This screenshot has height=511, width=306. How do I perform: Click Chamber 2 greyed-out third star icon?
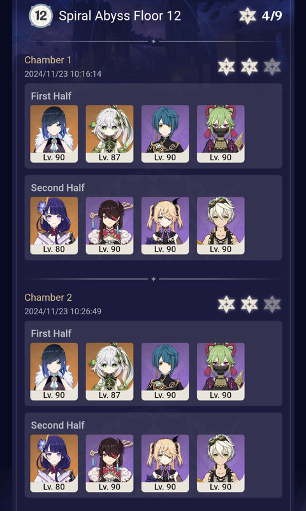(x=272, y=305)
